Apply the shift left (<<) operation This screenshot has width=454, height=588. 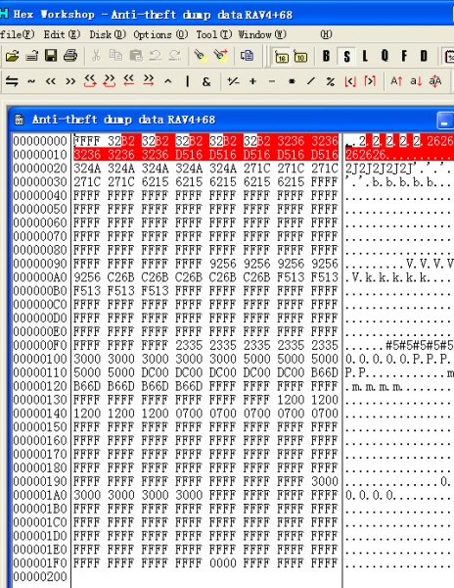point(51,81)
